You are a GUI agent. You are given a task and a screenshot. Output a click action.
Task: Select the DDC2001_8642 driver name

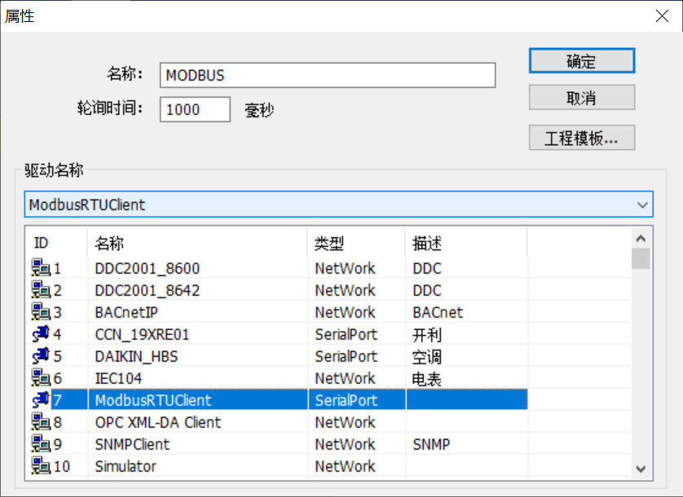coord(148,291)
